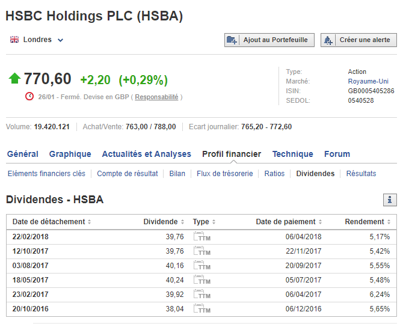Viewport: 403px width, 324px height.
Task: Click TTM icon in 18/05/2017 row
Action: pyautogui.click(x=202, y=280)
